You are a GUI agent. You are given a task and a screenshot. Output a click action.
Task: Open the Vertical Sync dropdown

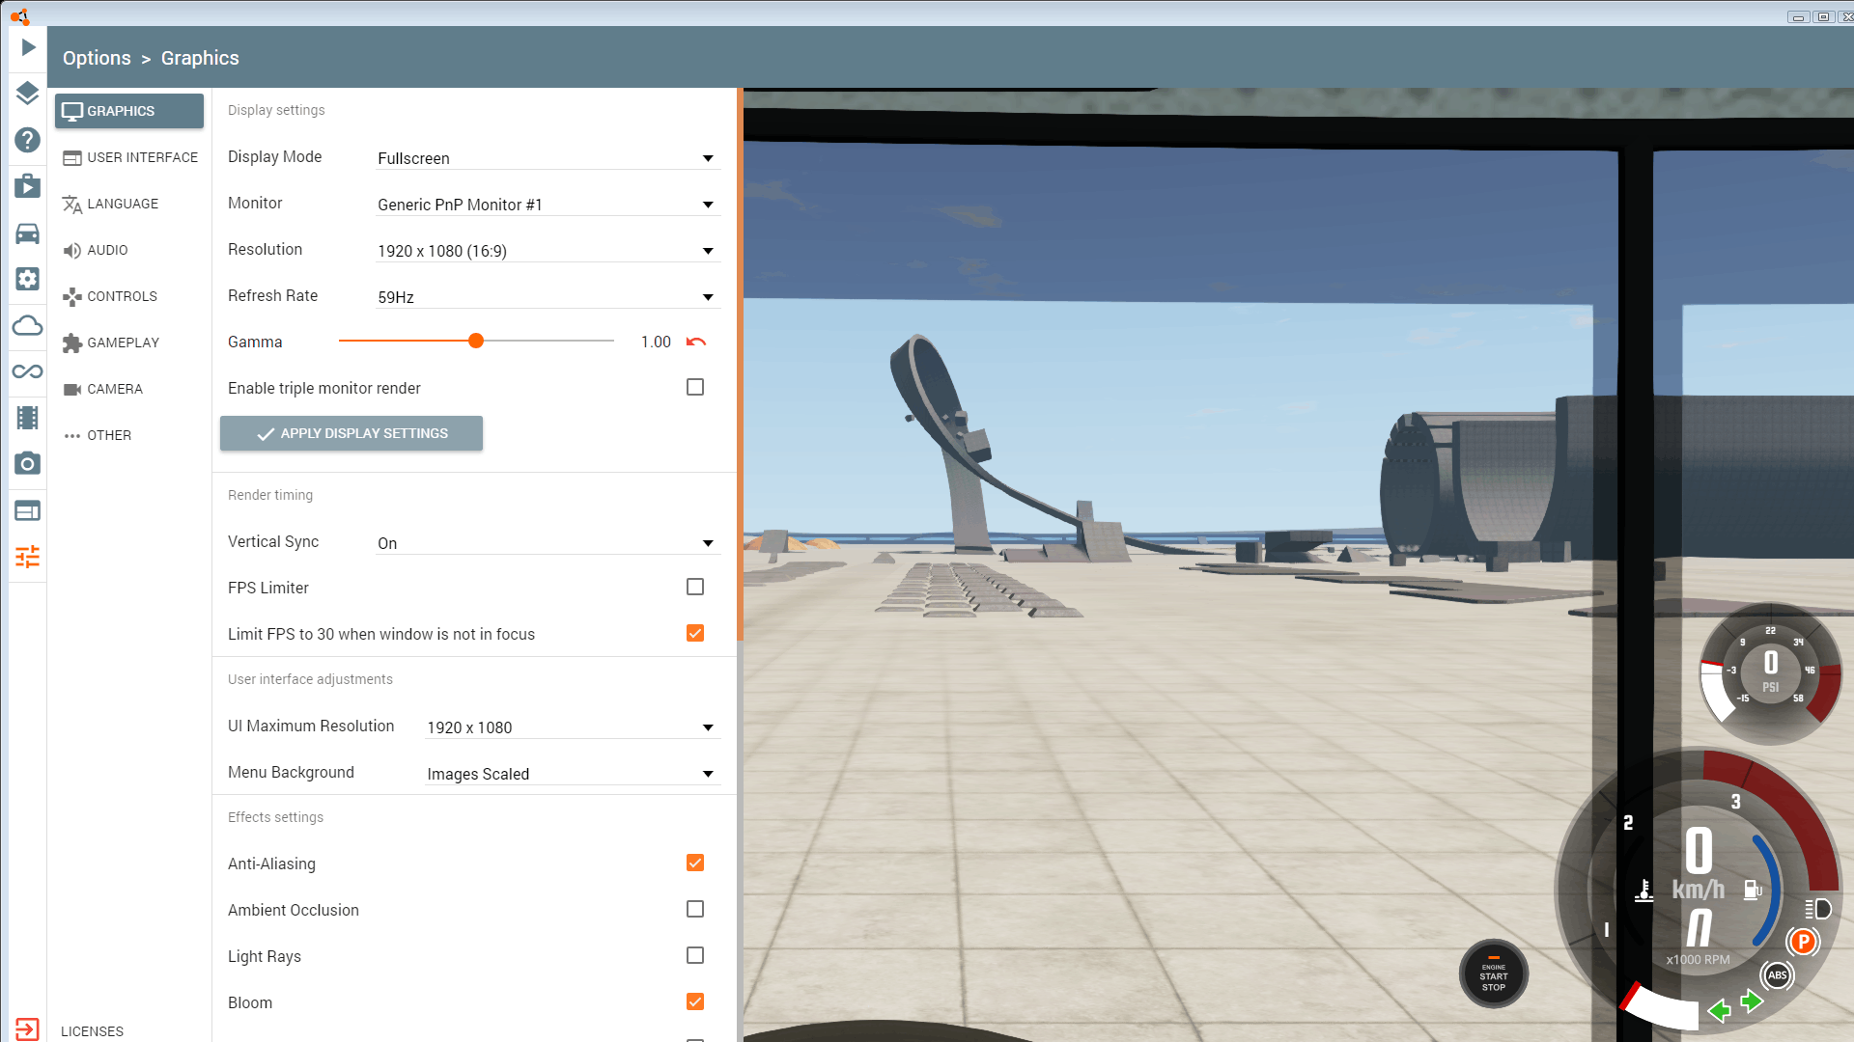point(548,543)
